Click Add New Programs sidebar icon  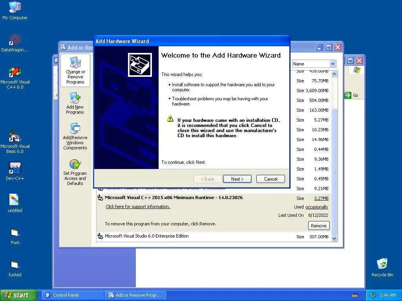click(x=75, y=103)
